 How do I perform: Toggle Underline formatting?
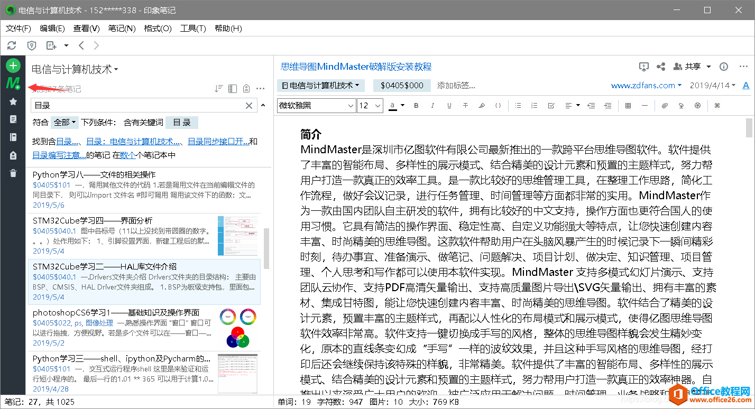(449, 106)
